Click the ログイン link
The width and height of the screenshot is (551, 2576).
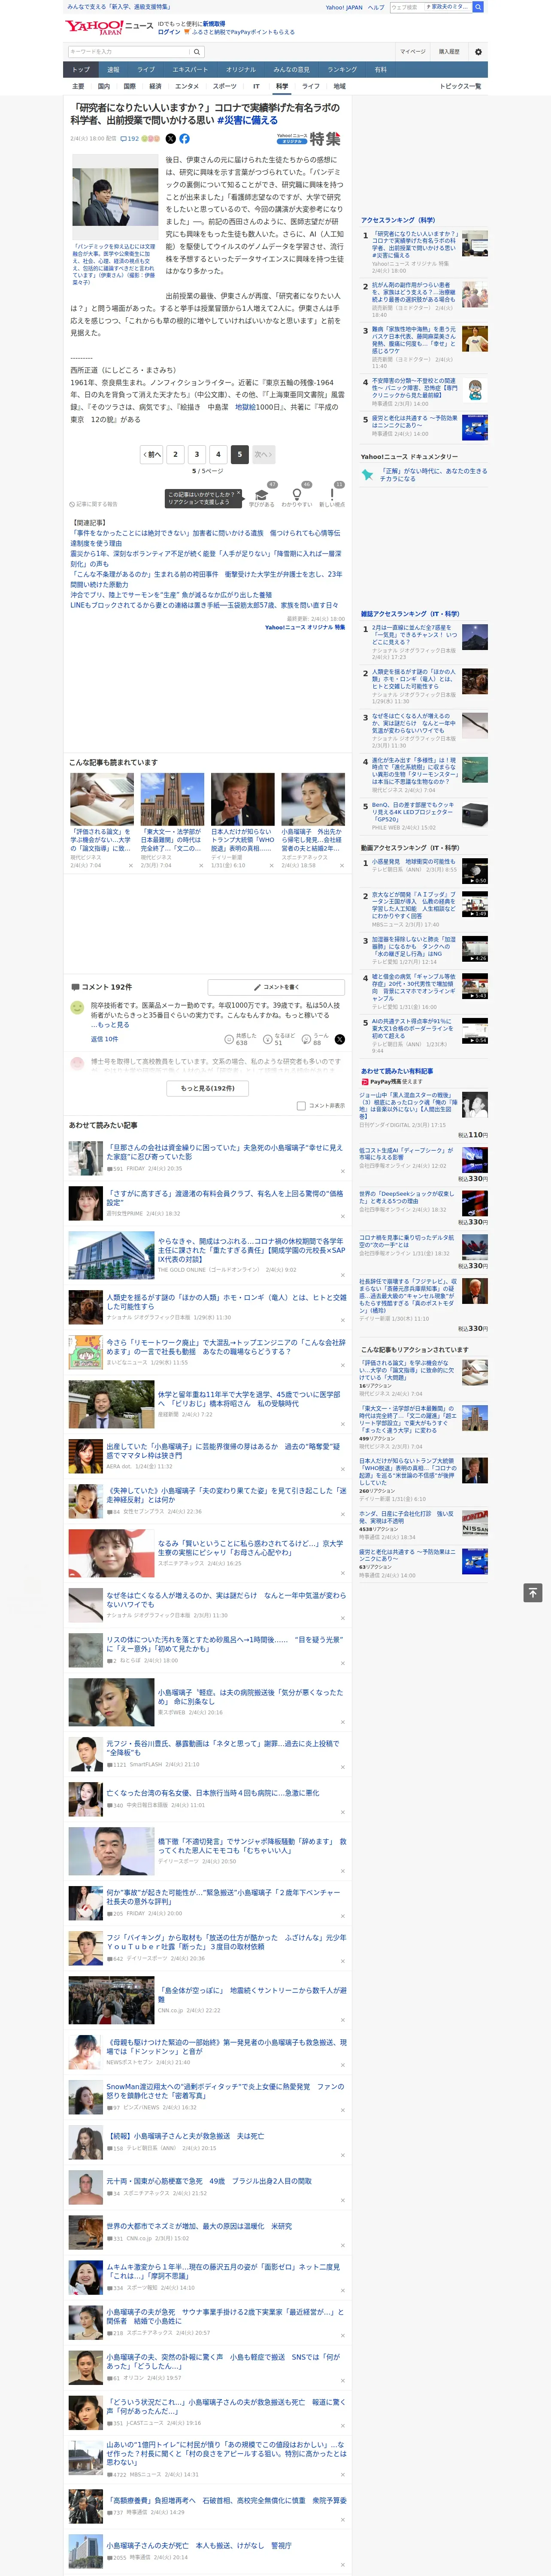(x=169, y=32)
